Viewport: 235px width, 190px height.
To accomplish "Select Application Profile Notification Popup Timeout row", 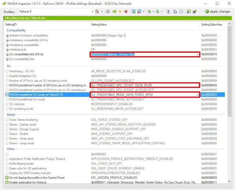I will [x=115, y=159].
